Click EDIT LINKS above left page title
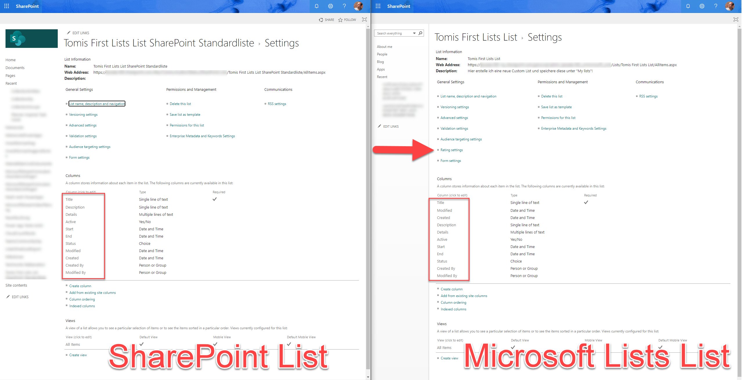This screenshot has height=380, width=742. [78, 33]
